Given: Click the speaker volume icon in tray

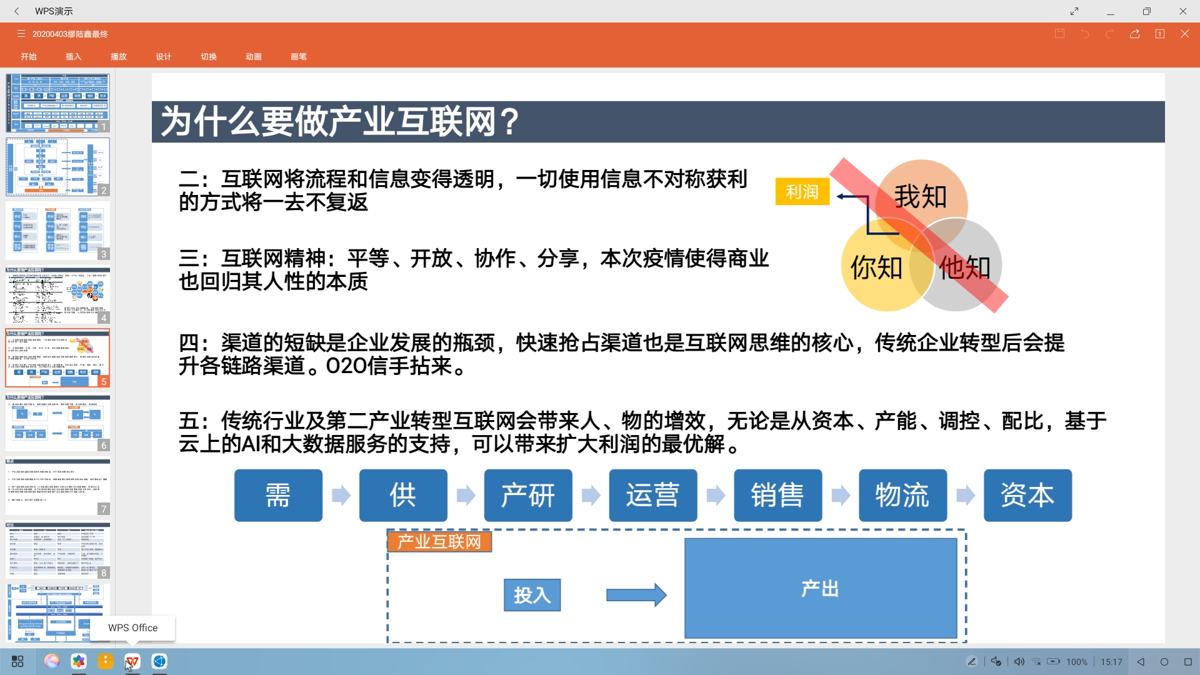Looking at the screenshot, I should (x=1019, y=661).
